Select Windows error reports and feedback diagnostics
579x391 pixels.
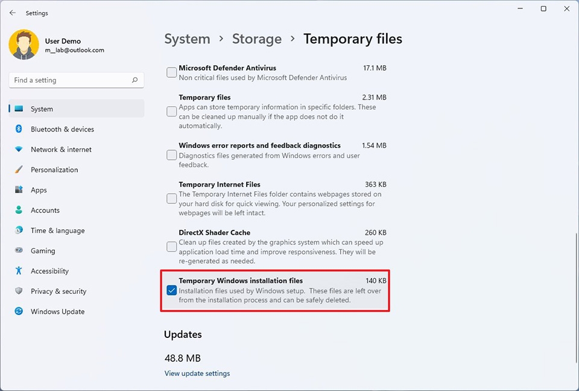pos(171,155)
